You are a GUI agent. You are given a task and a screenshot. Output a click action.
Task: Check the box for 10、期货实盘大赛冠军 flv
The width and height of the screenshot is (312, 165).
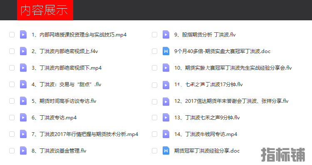tap(155, 68)
